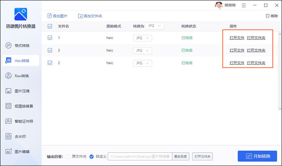Click the 图片编辑 image edit icon
Screen dimensions: 282x166
(8, 151)
